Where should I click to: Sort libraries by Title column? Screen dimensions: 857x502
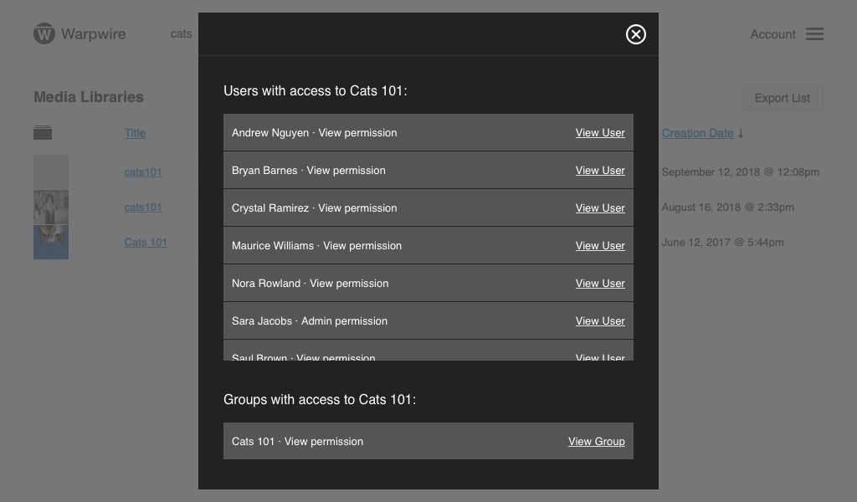(135, 133)
